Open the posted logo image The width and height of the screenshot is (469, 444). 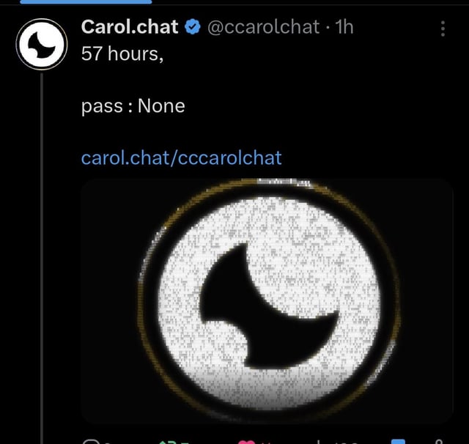pos(267,301)
